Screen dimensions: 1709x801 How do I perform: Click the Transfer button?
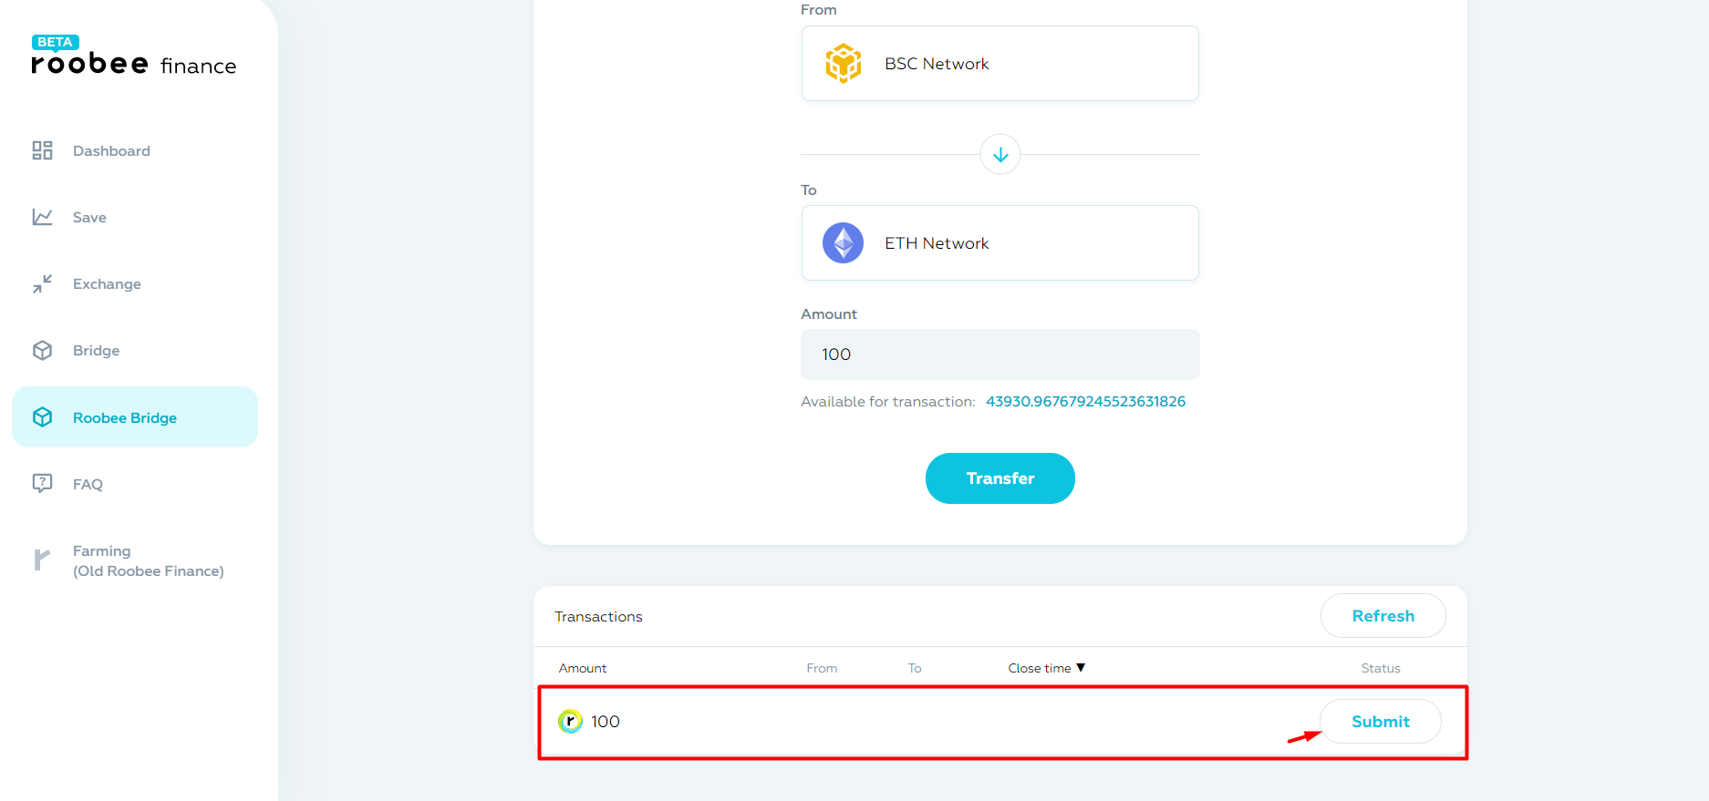[x=1000, y=478]
